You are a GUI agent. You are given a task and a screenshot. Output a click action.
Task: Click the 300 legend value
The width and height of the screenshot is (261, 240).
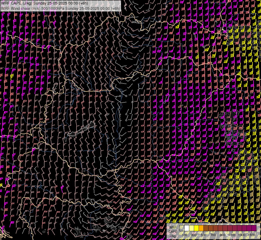[x=194, y=235]
